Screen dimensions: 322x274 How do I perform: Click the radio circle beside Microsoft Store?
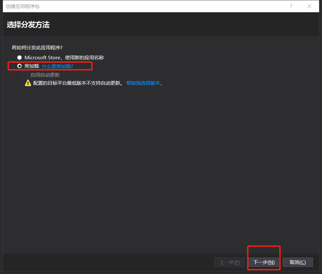click(19, 57)
